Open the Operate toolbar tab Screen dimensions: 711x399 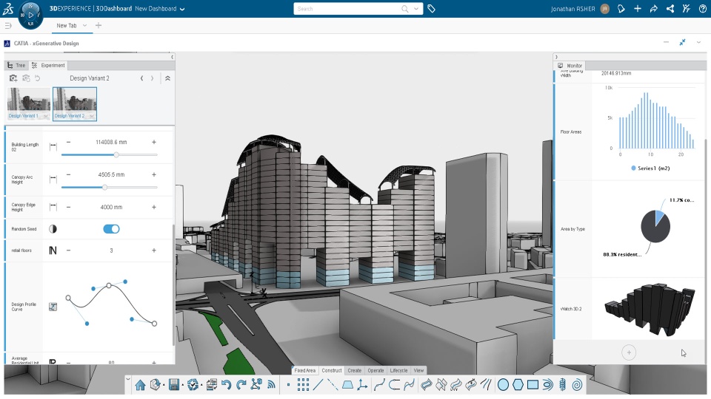[375, 370]
